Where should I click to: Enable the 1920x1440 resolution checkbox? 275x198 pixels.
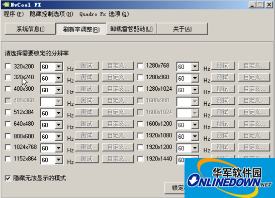(x=140, y=159)
